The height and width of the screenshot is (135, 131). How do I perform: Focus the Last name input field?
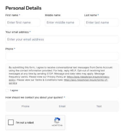(x=102, y=22)
